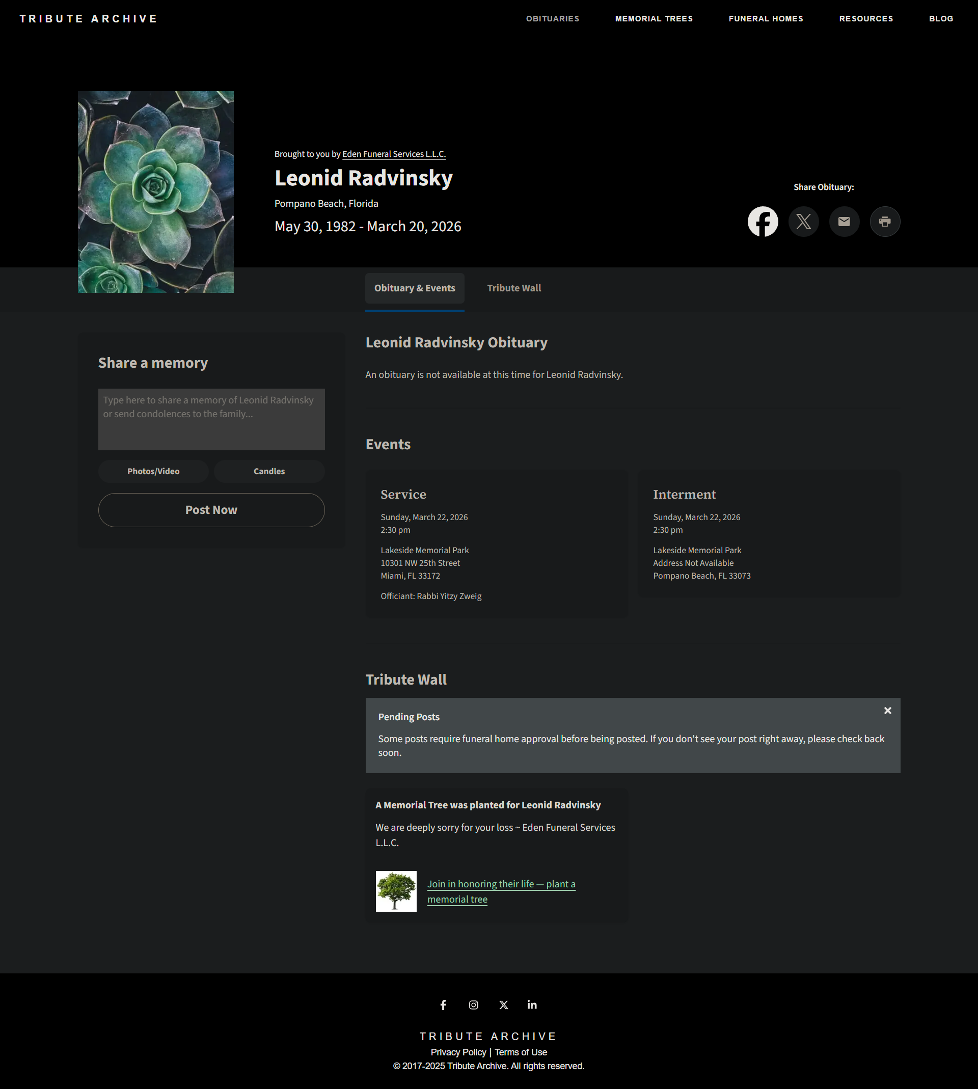978x1089 pixels.
Task: Dismiss the Pending Posts notice
Action: point(888,710)
